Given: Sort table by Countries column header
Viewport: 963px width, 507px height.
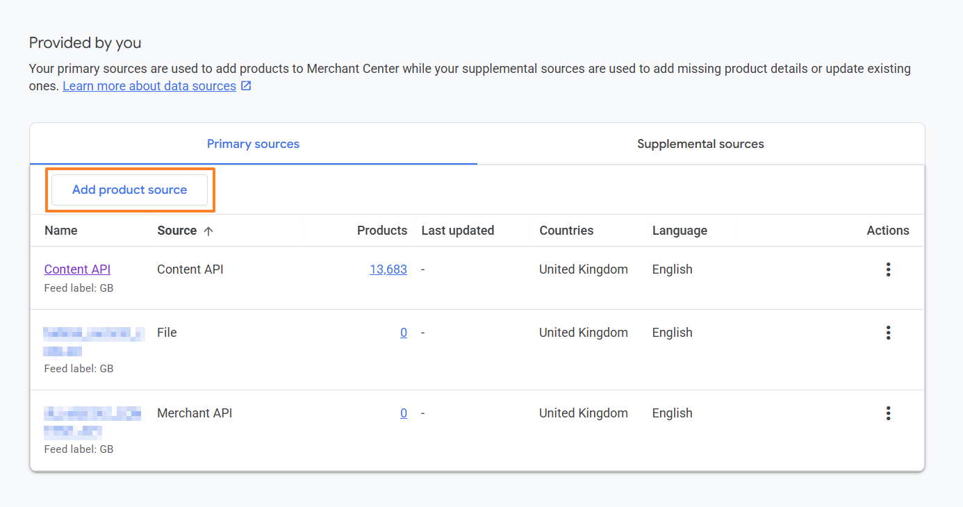Looking at the screenshot, I should pyautogui.click(x=566, y=231).
